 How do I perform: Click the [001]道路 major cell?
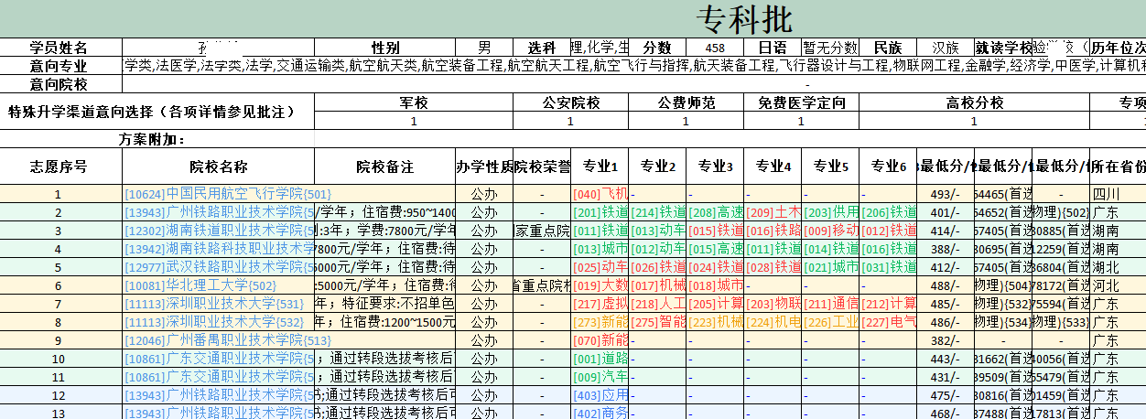click(x=600, y=359)
